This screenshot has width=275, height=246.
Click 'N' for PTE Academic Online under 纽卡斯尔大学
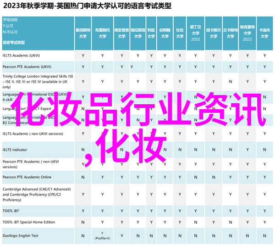pyautogui.click(x=214, y=177)
